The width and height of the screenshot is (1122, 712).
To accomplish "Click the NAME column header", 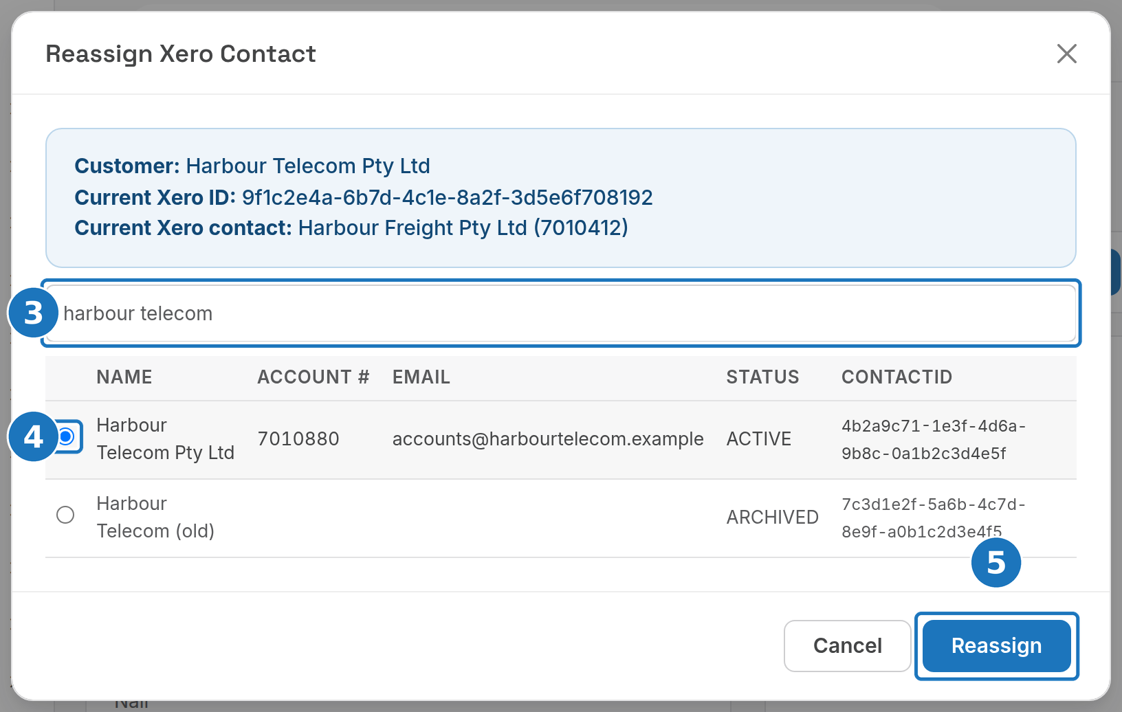I will (124, 377).
